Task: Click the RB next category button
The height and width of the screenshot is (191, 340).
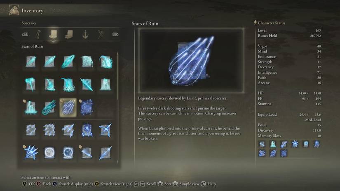Action: [115, 34]
